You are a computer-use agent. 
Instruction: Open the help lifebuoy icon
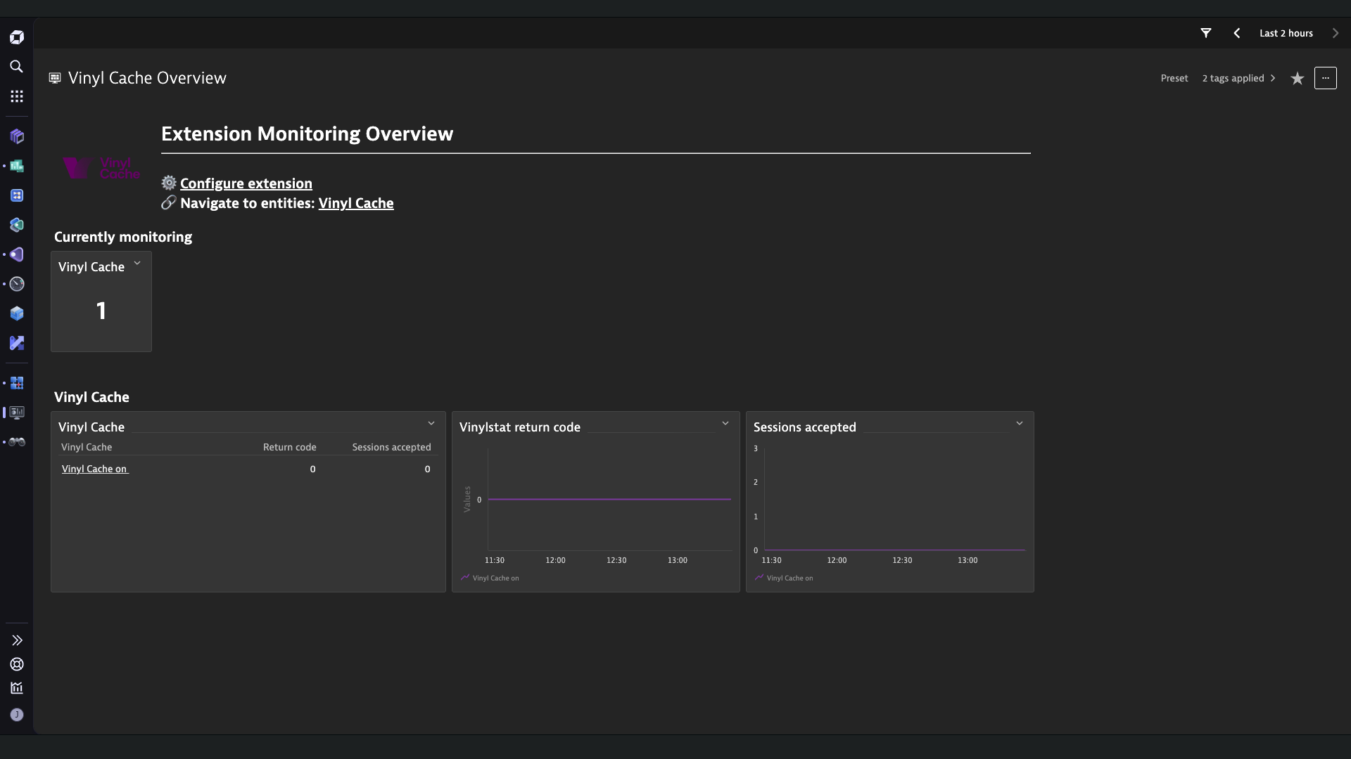point(17,664)
